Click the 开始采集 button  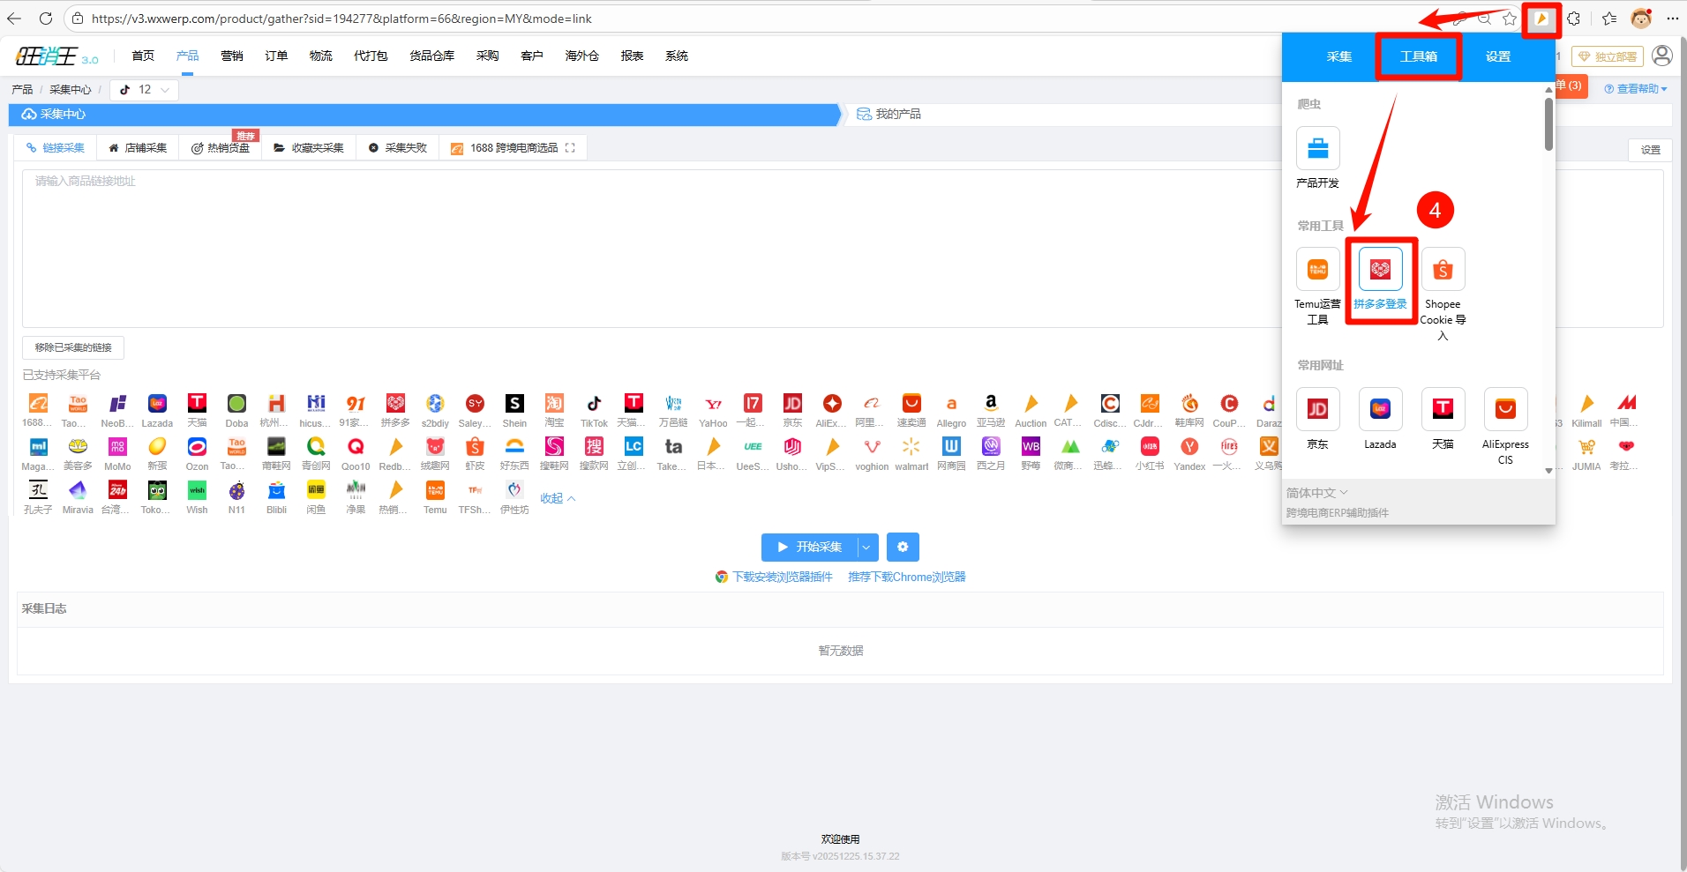[809, 548]
